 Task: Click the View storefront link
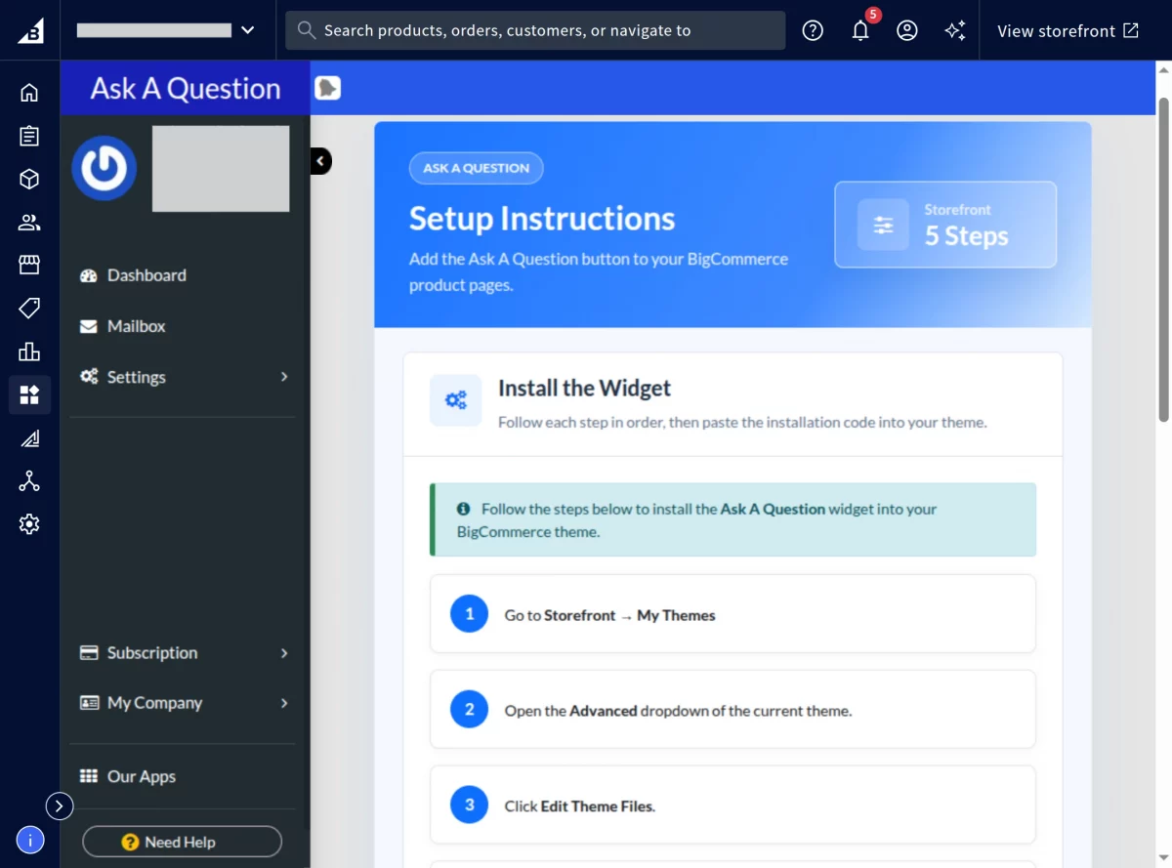1067,30
